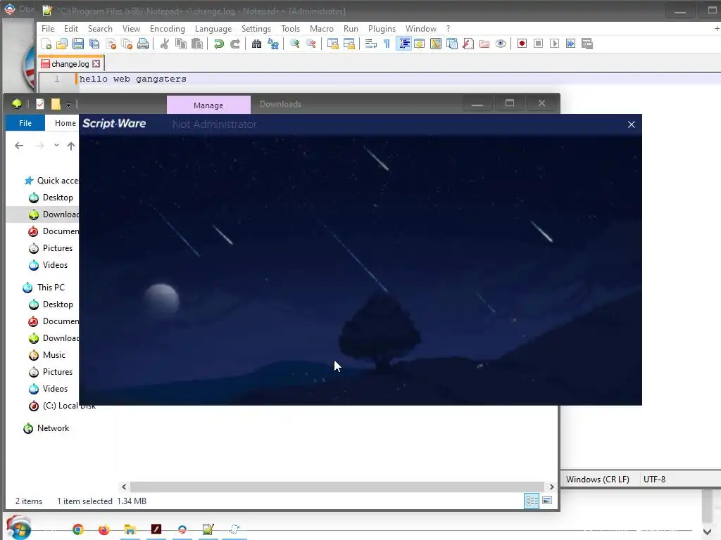The image size is (721, 540).
Task: Click Save recorded macro icon
Action: pos(587,44)
